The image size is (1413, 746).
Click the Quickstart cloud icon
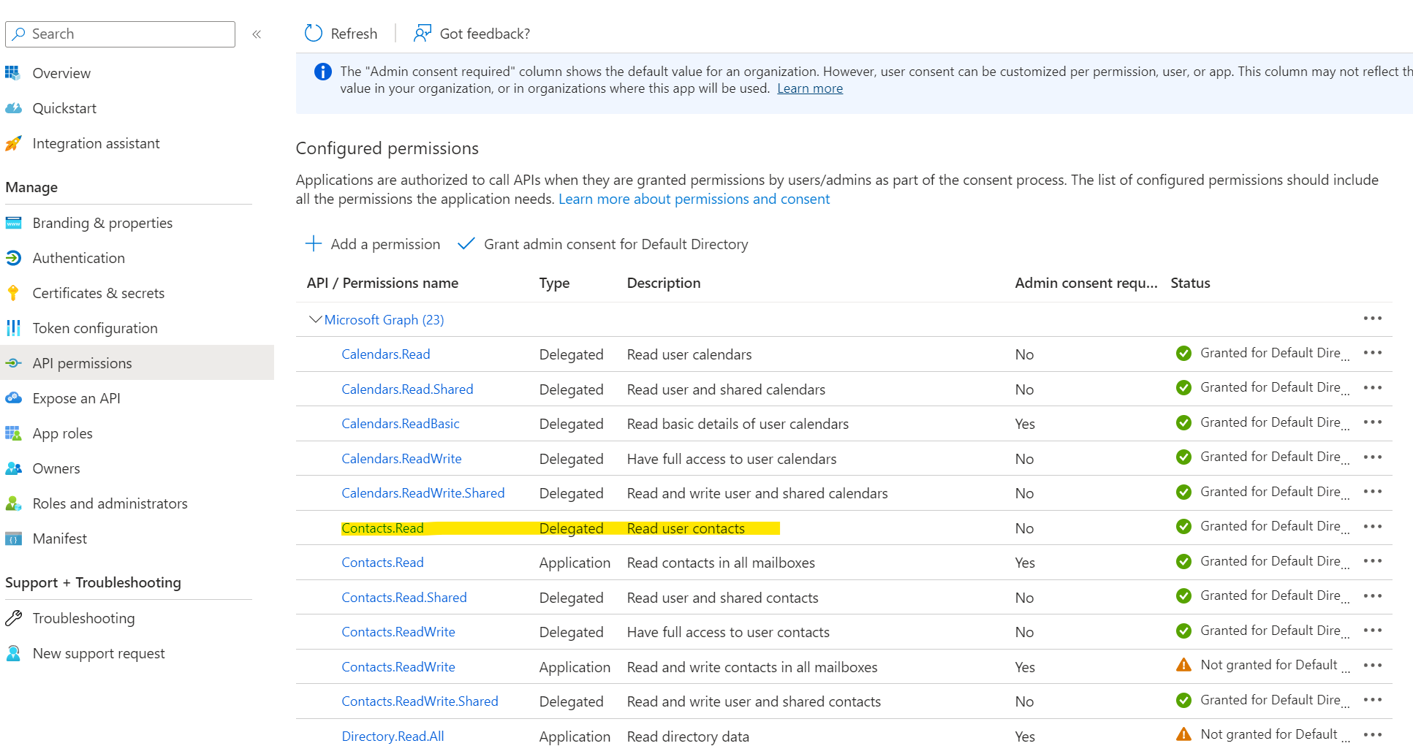[x=14, y=108]
